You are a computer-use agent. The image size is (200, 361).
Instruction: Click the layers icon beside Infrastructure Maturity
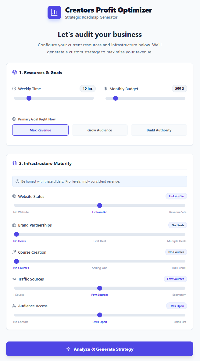[15, 163]
